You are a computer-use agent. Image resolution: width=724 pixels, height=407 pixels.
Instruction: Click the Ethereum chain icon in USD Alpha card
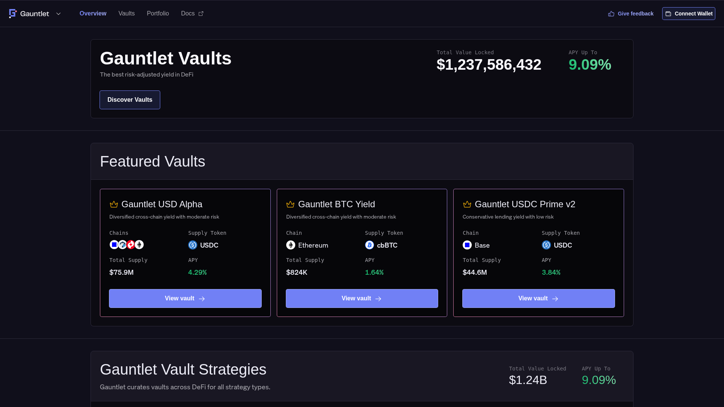click(x=139, y=245)
